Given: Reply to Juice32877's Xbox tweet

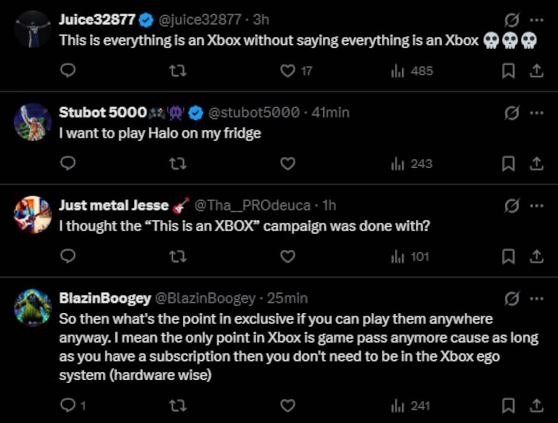Looking at the screenshot, I should click(68, 71).
